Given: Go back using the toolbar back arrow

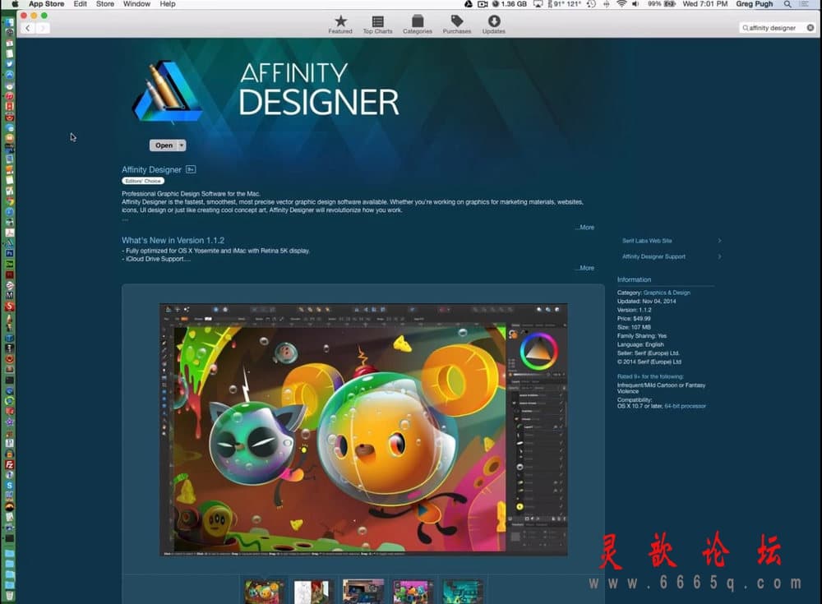Looking at the screenshot, I should pyautogui.click(x=28, y=28).
